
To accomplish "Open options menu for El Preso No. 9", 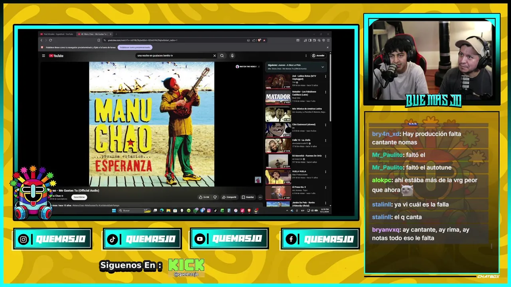I will pyautogui.click(x=325, y=187).
